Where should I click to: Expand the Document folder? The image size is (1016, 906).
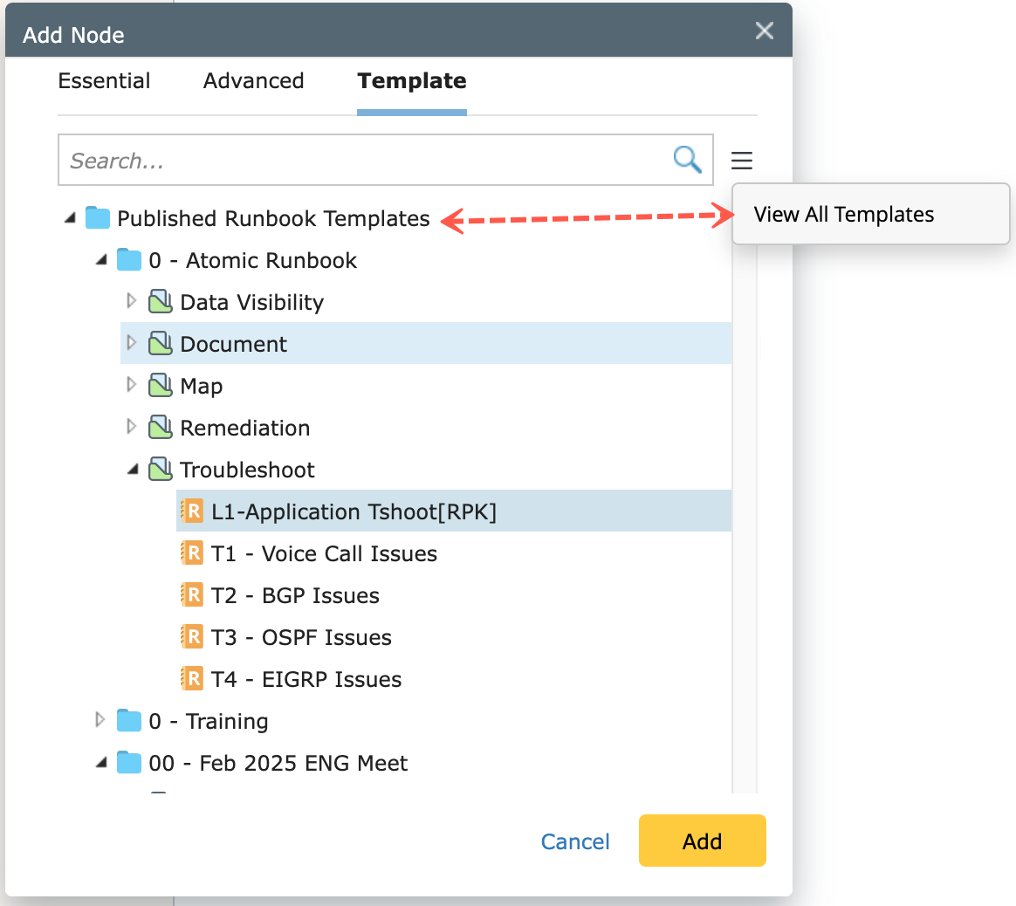(x=132, y=343)
